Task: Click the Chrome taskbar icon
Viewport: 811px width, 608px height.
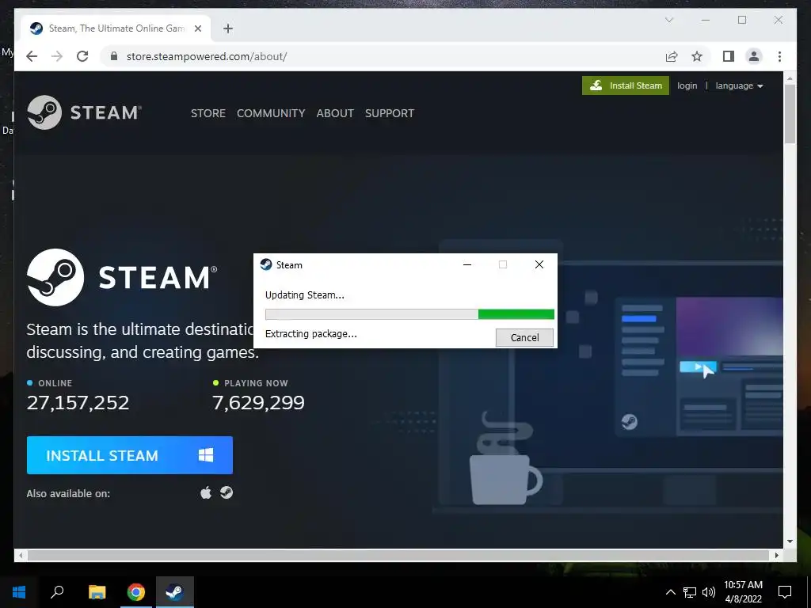Action: pos(136,592)
